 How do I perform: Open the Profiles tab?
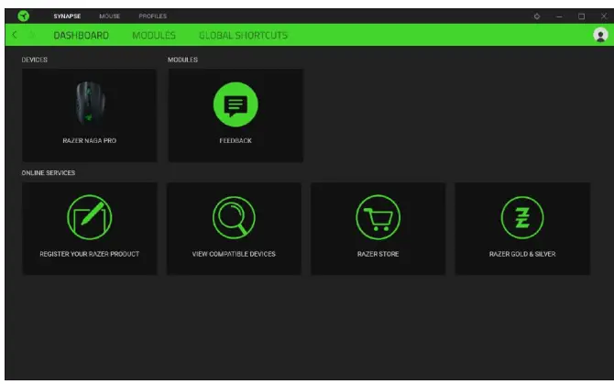(x=153, y=16)
